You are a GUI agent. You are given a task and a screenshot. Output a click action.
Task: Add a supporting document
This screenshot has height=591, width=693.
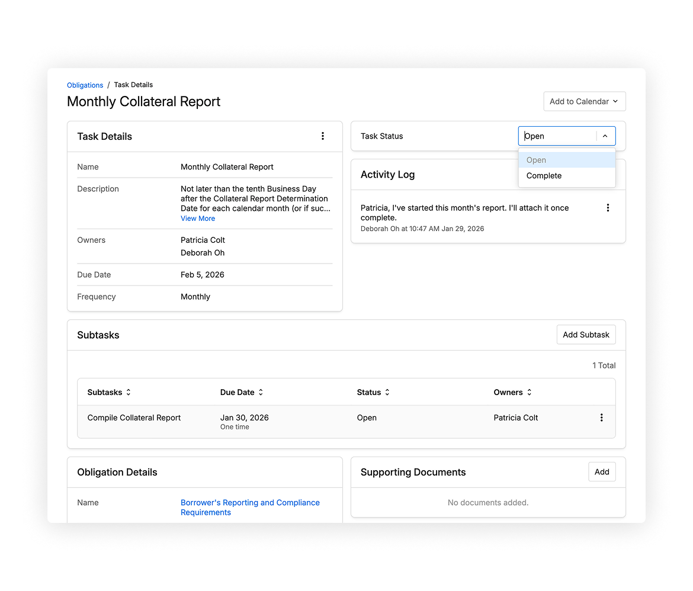[602, 472]
